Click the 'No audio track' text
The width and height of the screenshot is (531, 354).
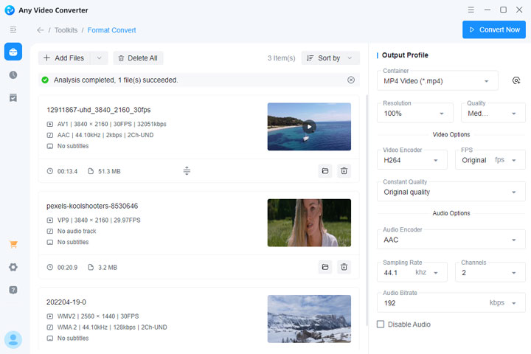(77, 231)
